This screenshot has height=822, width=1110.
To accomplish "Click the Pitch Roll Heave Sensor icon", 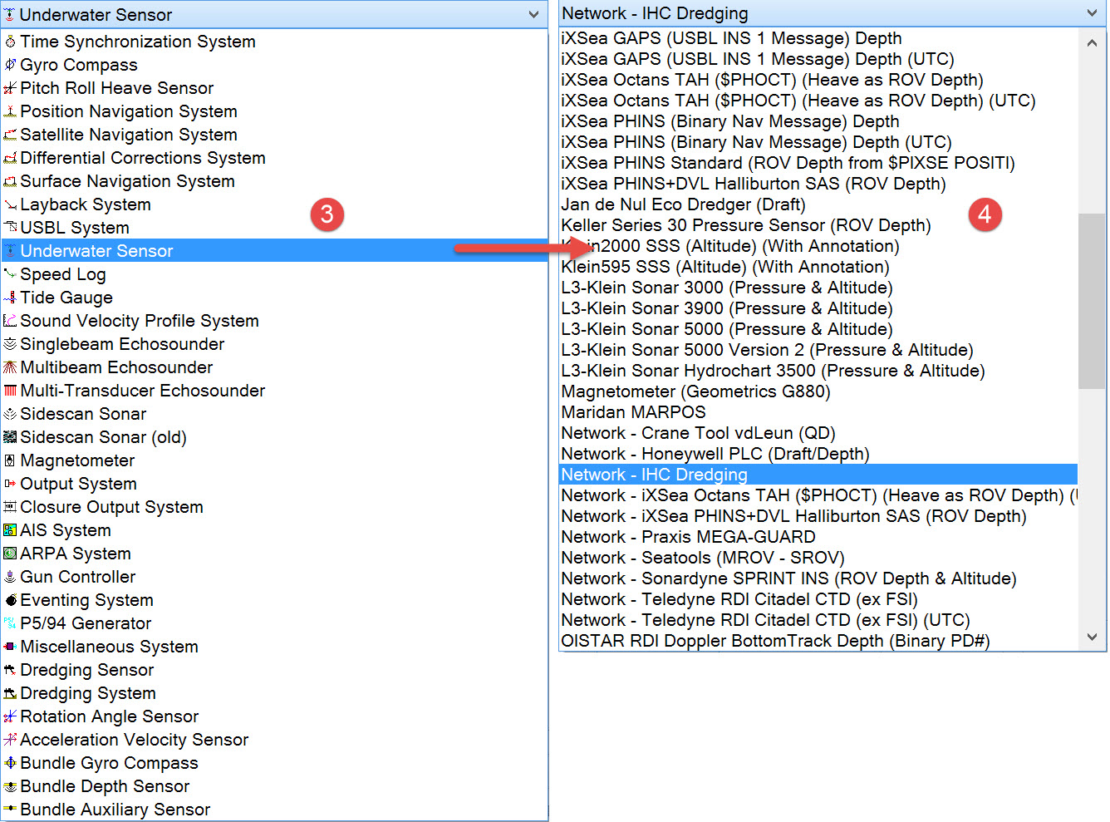I will (x=10, y=88).
